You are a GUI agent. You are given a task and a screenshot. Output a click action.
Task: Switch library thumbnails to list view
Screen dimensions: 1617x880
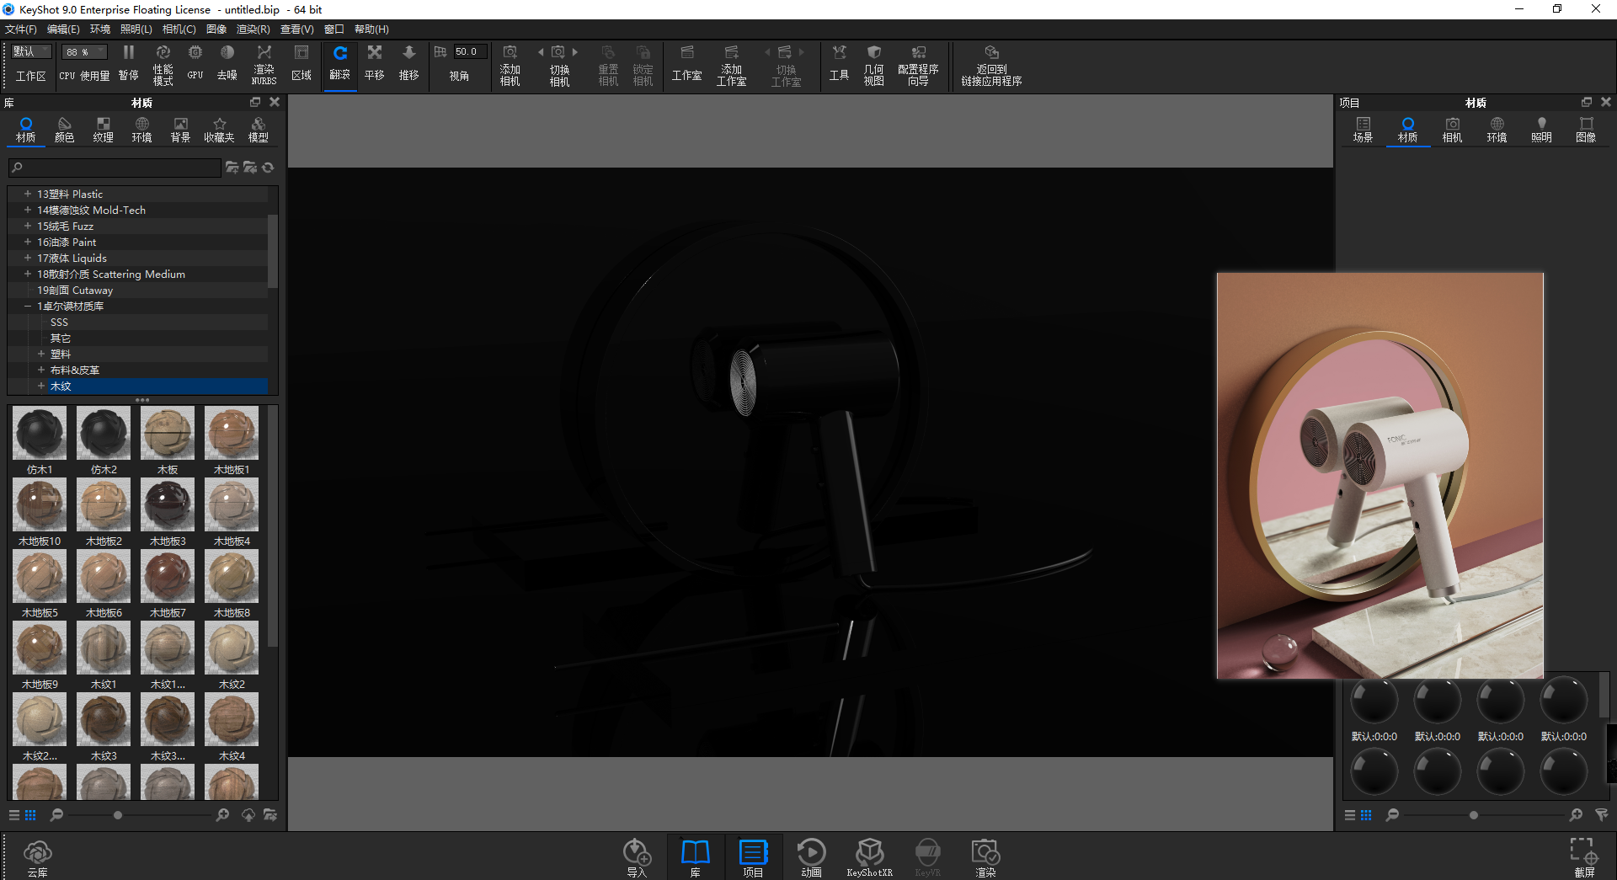13,815
